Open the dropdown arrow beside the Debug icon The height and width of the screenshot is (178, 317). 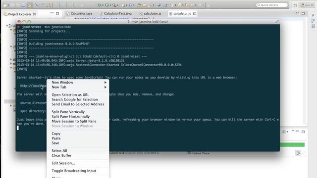[x=103, y=5]
